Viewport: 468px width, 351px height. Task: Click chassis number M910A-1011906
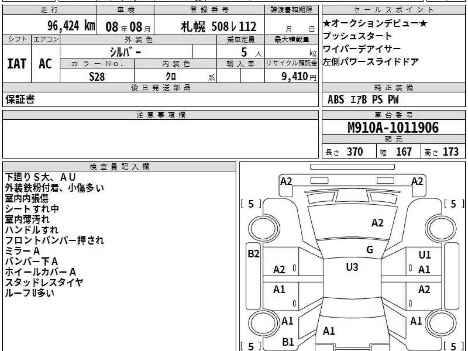point(393,128)
